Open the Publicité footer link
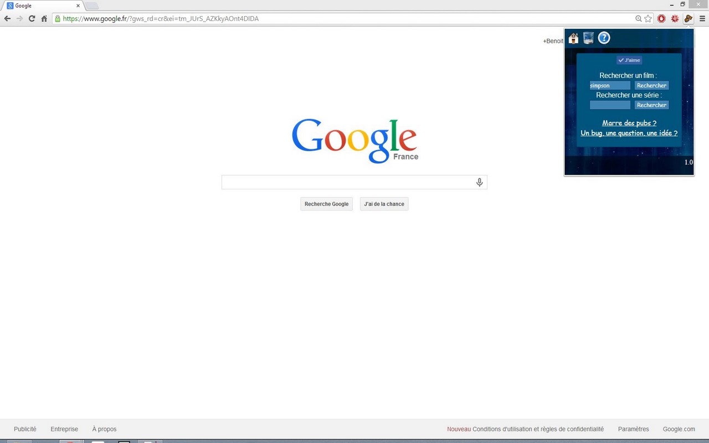Viewport: 709px width, 443px height. [x=25, y=429]
